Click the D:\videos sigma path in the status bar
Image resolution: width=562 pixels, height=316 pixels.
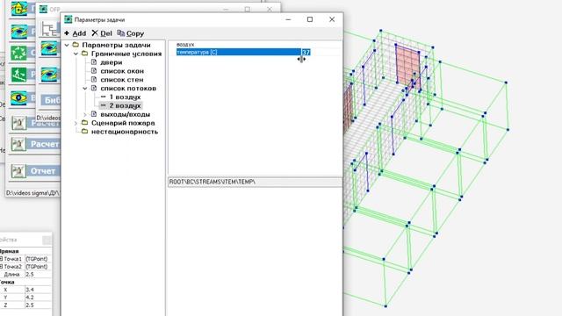click(32, 193)
